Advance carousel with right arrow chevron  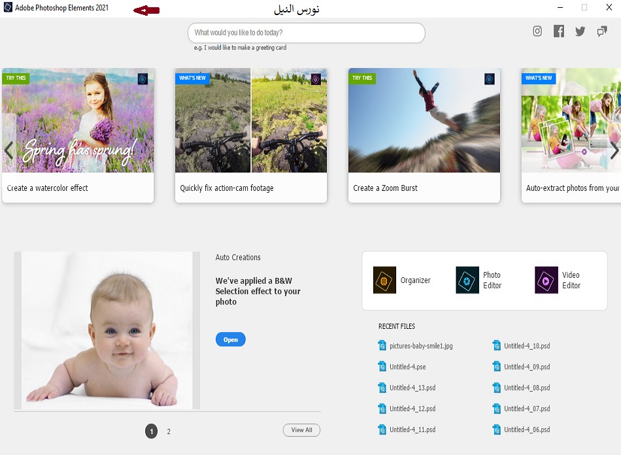pos(614,152)
